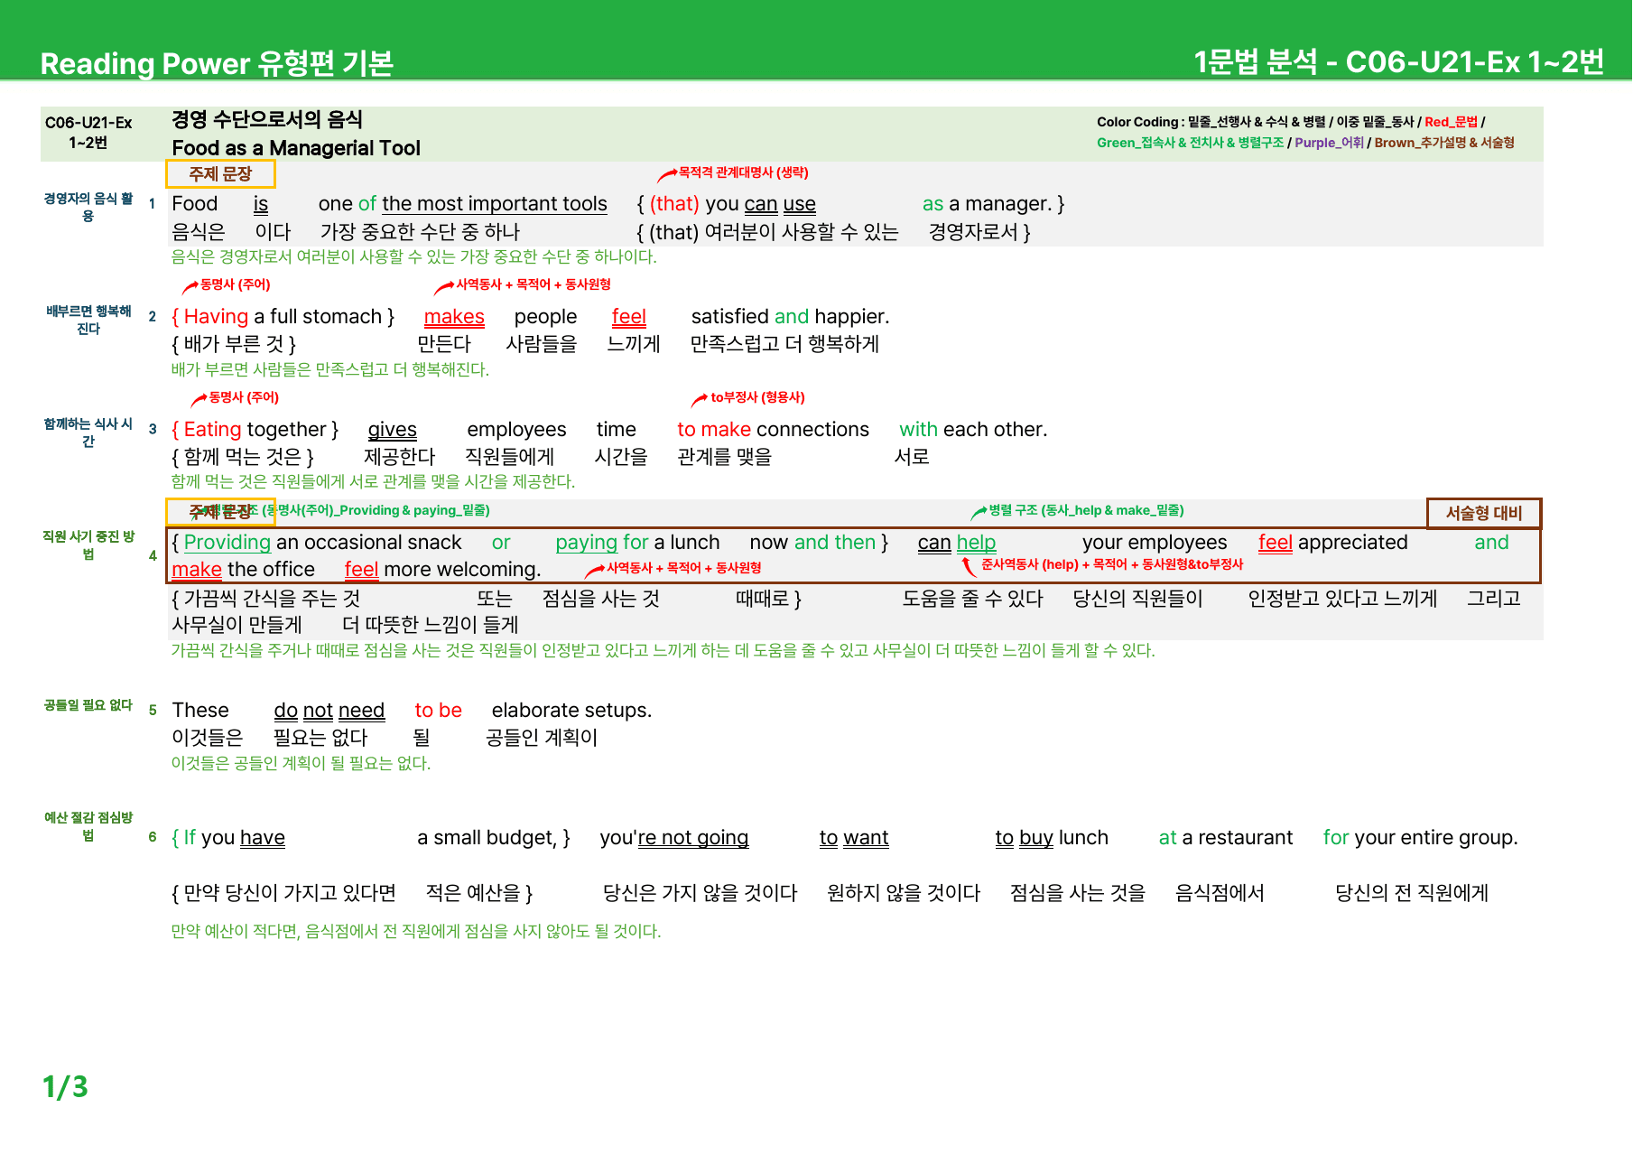Screen dimensions: 1633x1154
Task: Click the Korean title '경영 수단으로서의 음식'
Action: [267, 119]
